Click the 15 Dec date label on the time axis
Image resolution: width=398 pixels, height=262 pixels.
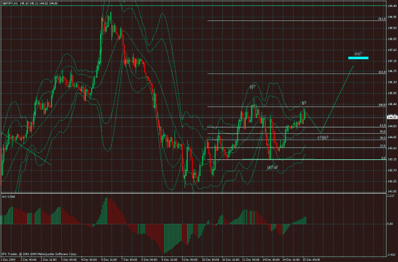(x=311, y=259)
